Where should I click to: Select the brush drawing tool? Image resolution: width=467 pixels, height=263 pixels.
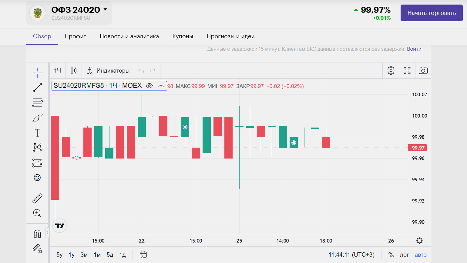(37, 118)
